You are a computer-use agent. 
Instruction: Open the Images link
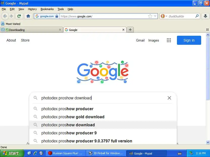pyautogui.click(x=153, y=40)
